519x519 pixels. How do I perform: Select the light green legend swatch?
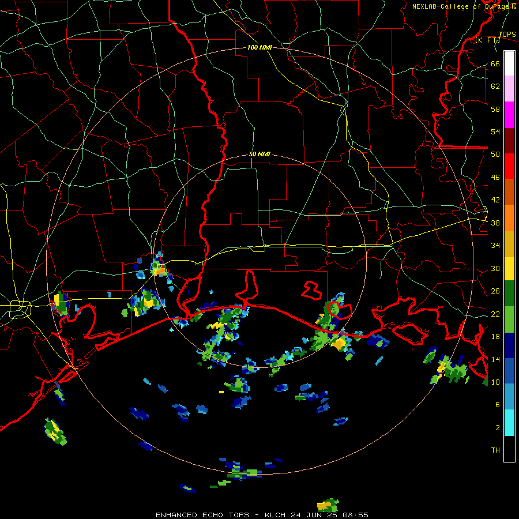point(509,319)
